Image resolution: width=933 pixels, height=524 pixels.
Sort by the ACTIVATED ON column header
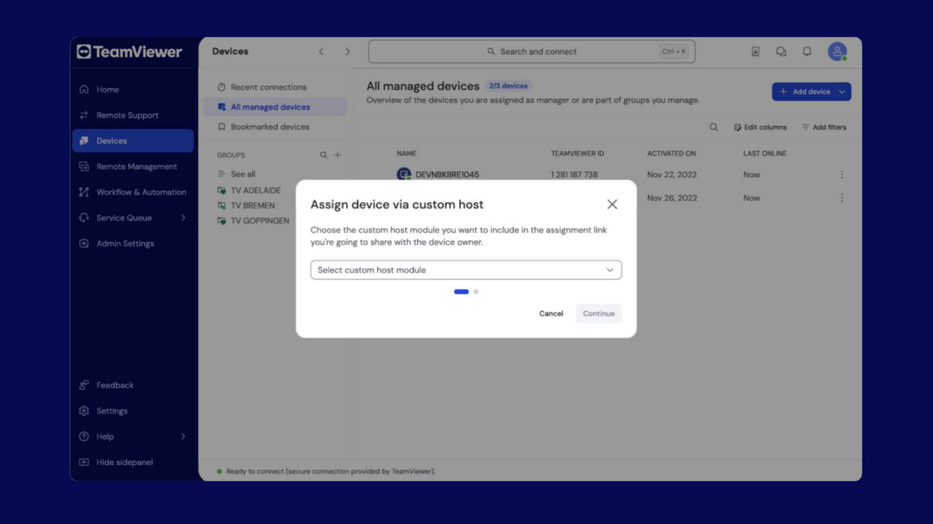(671, 154)
